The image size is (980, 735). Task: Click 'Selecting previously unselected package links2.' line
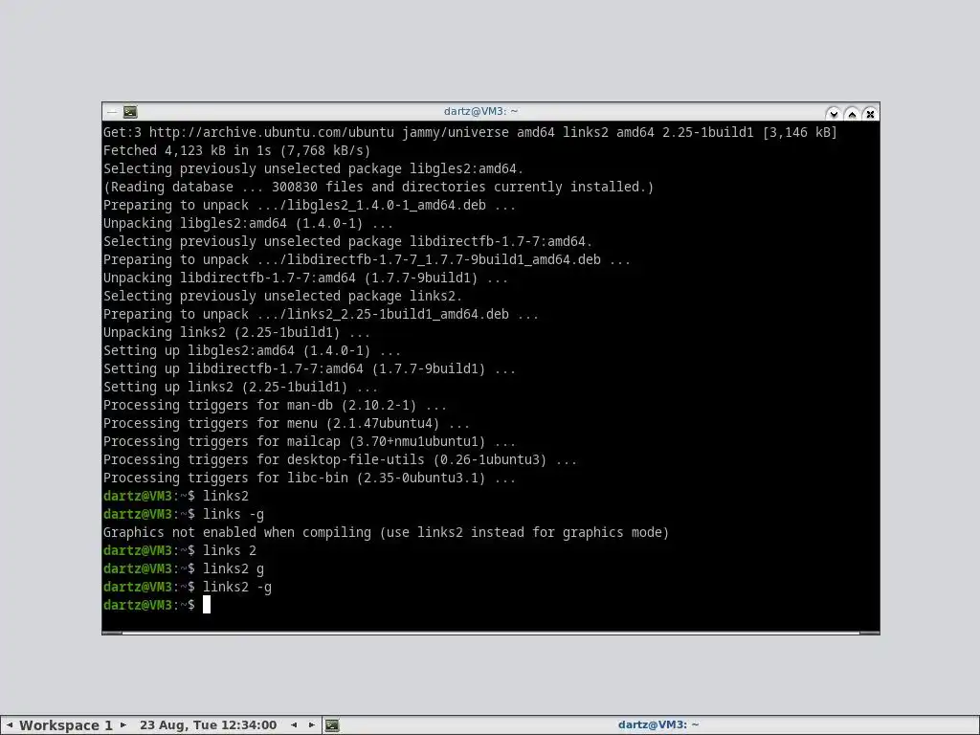pos(282,297)
